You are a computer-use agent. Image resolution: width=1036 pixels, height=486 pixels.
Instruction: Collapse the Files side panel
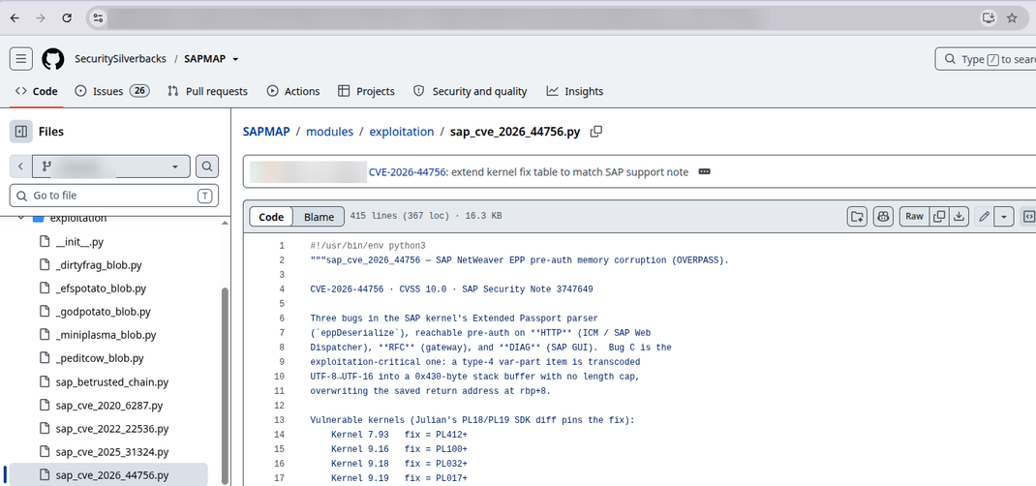(x=21, y=132)
